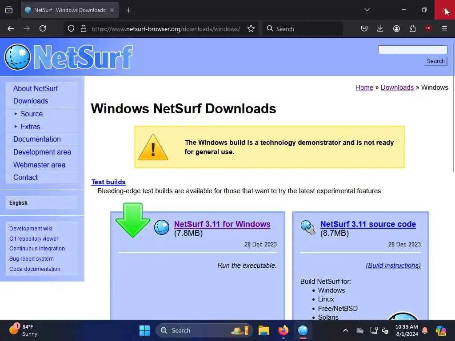Open the Development wiki link
The width and height of the screenshot is (455, 341).
click(31, 229)
